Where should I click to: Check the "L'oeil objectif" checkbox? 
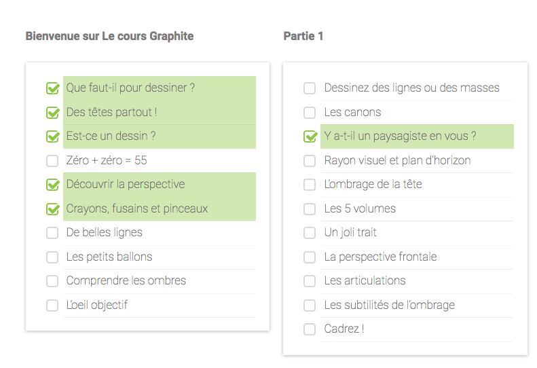point(52,306)
